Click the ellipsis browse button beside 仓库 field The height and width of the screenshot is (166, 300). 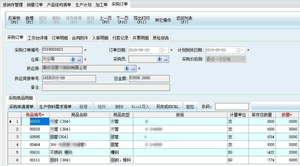click(79, 59)
